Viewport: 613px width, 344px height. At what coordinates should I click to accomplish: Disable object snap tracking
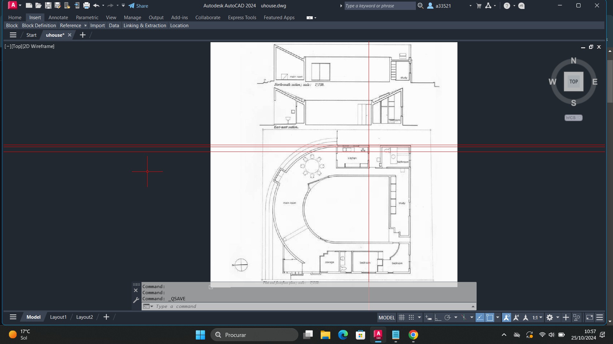click(x=480, y=317)
